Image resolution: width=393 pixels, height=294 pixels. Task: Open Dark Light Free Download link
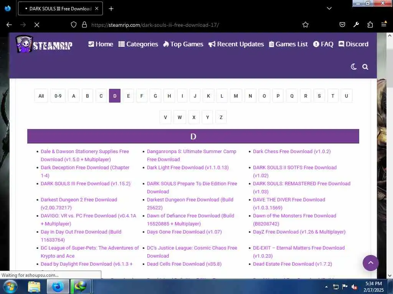pos(188,168)
